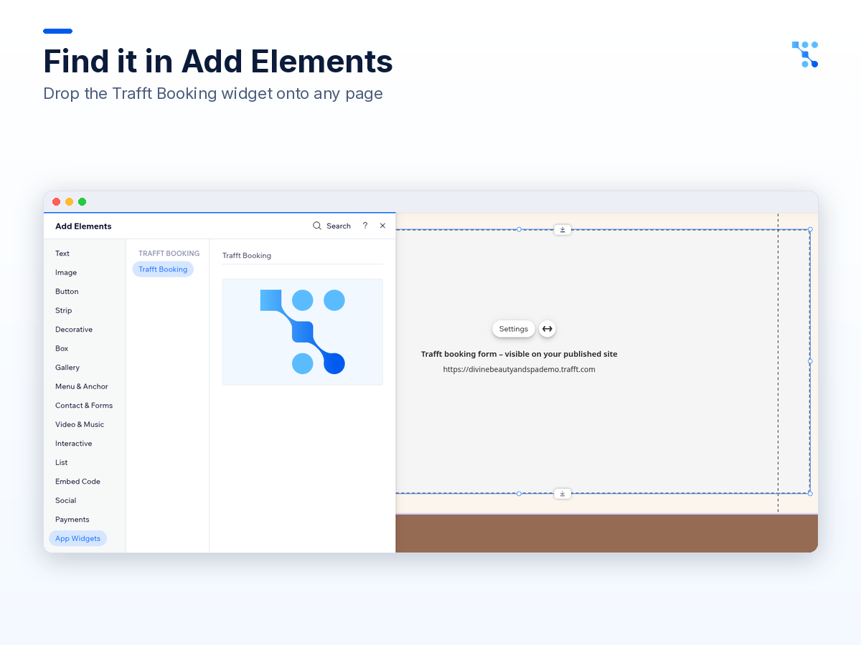This screenshot has height=645, width=861.
Task: Open the Interactive category
Action: [x=73, y=444]
